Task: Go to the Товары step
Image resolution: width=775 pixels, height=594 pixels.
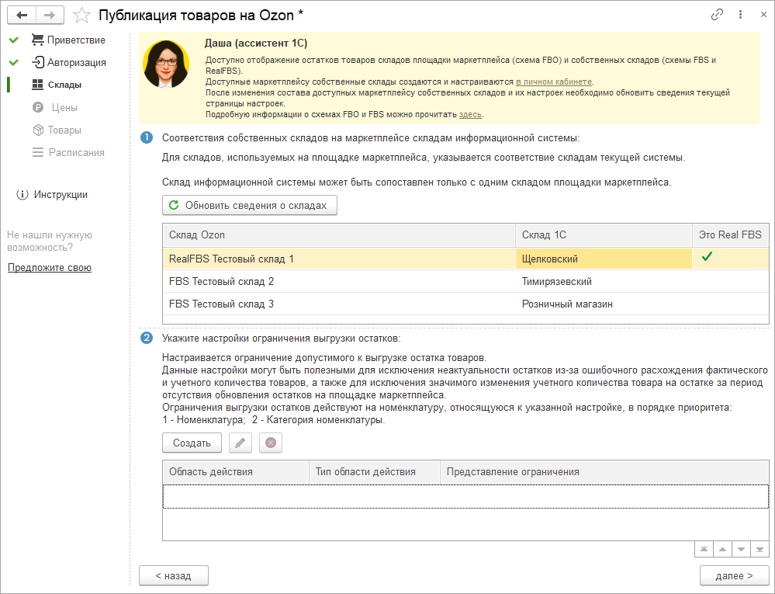Action: pos(57,130)
